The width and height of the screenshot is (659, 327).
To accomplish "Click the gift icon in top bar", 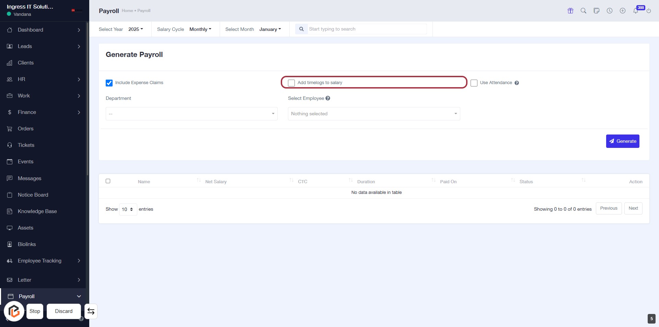I will 570,11.
